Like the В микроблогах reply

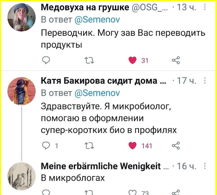(132, 193)
